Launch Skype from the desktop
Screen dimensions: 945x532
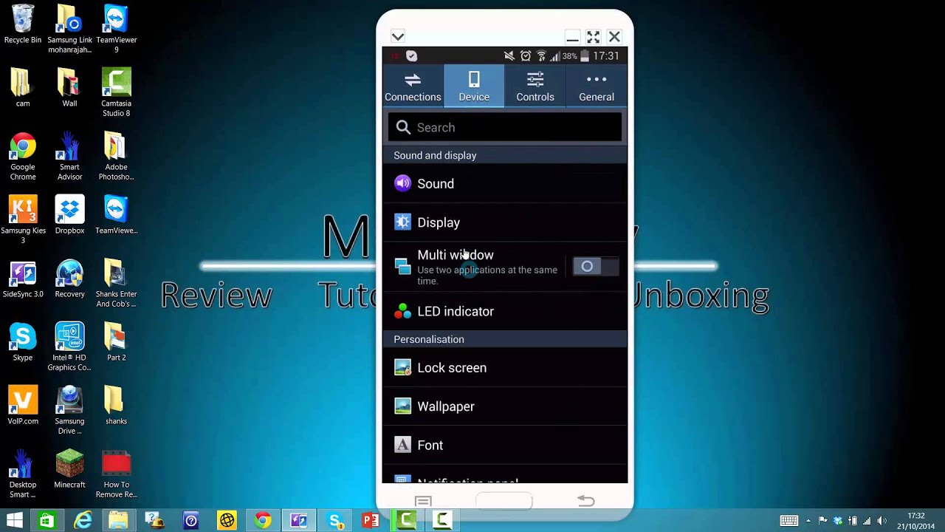[23, 342]
